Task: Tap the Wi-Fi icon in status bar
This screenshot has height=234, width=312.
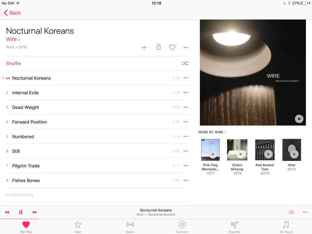Action: tap(18, 3)
